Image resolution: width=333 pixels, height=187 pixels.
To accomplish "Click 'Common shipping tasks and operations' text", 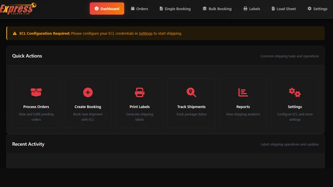I will coord(289,56).
